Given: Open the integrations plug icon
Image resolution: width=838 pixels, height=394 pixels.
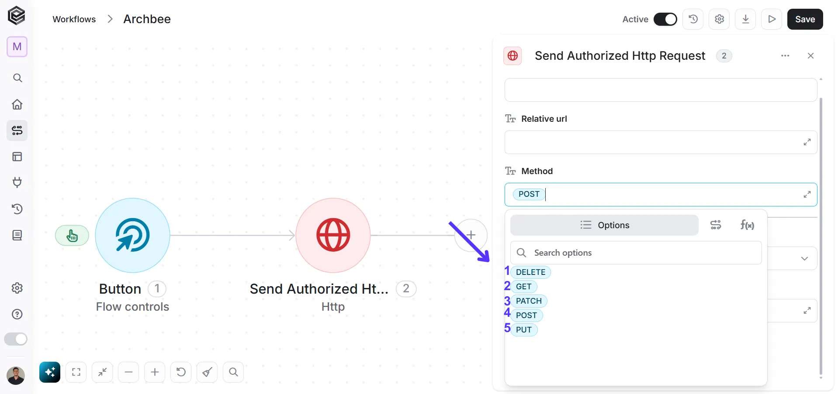Looking at the screenshot, I should point(17,183).
